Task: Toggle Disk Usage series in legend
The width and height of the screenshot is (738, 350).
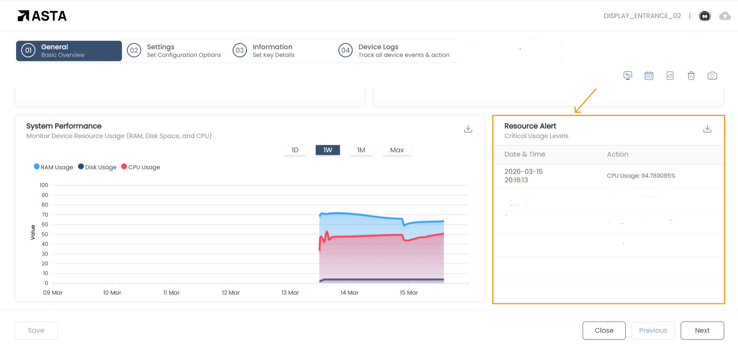Action: pos(97,167)
